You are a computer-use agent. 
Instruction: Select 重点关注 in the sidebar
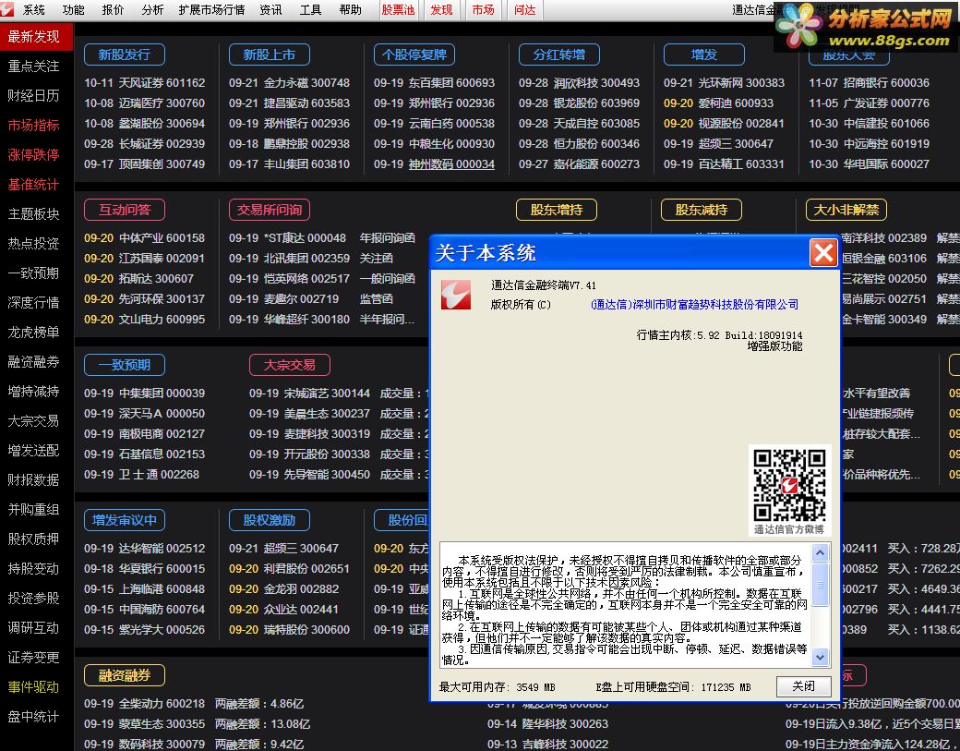(33, 67)
